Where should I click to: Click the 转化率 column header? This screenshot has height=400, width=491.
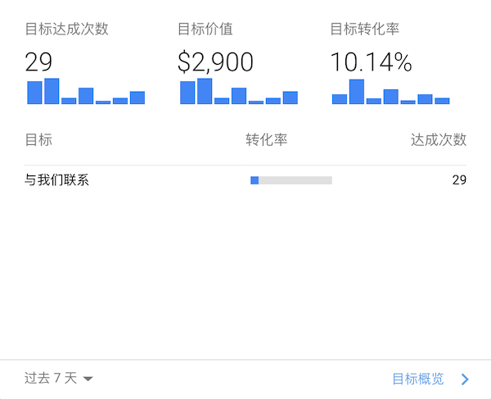click(x=267, y=139)
